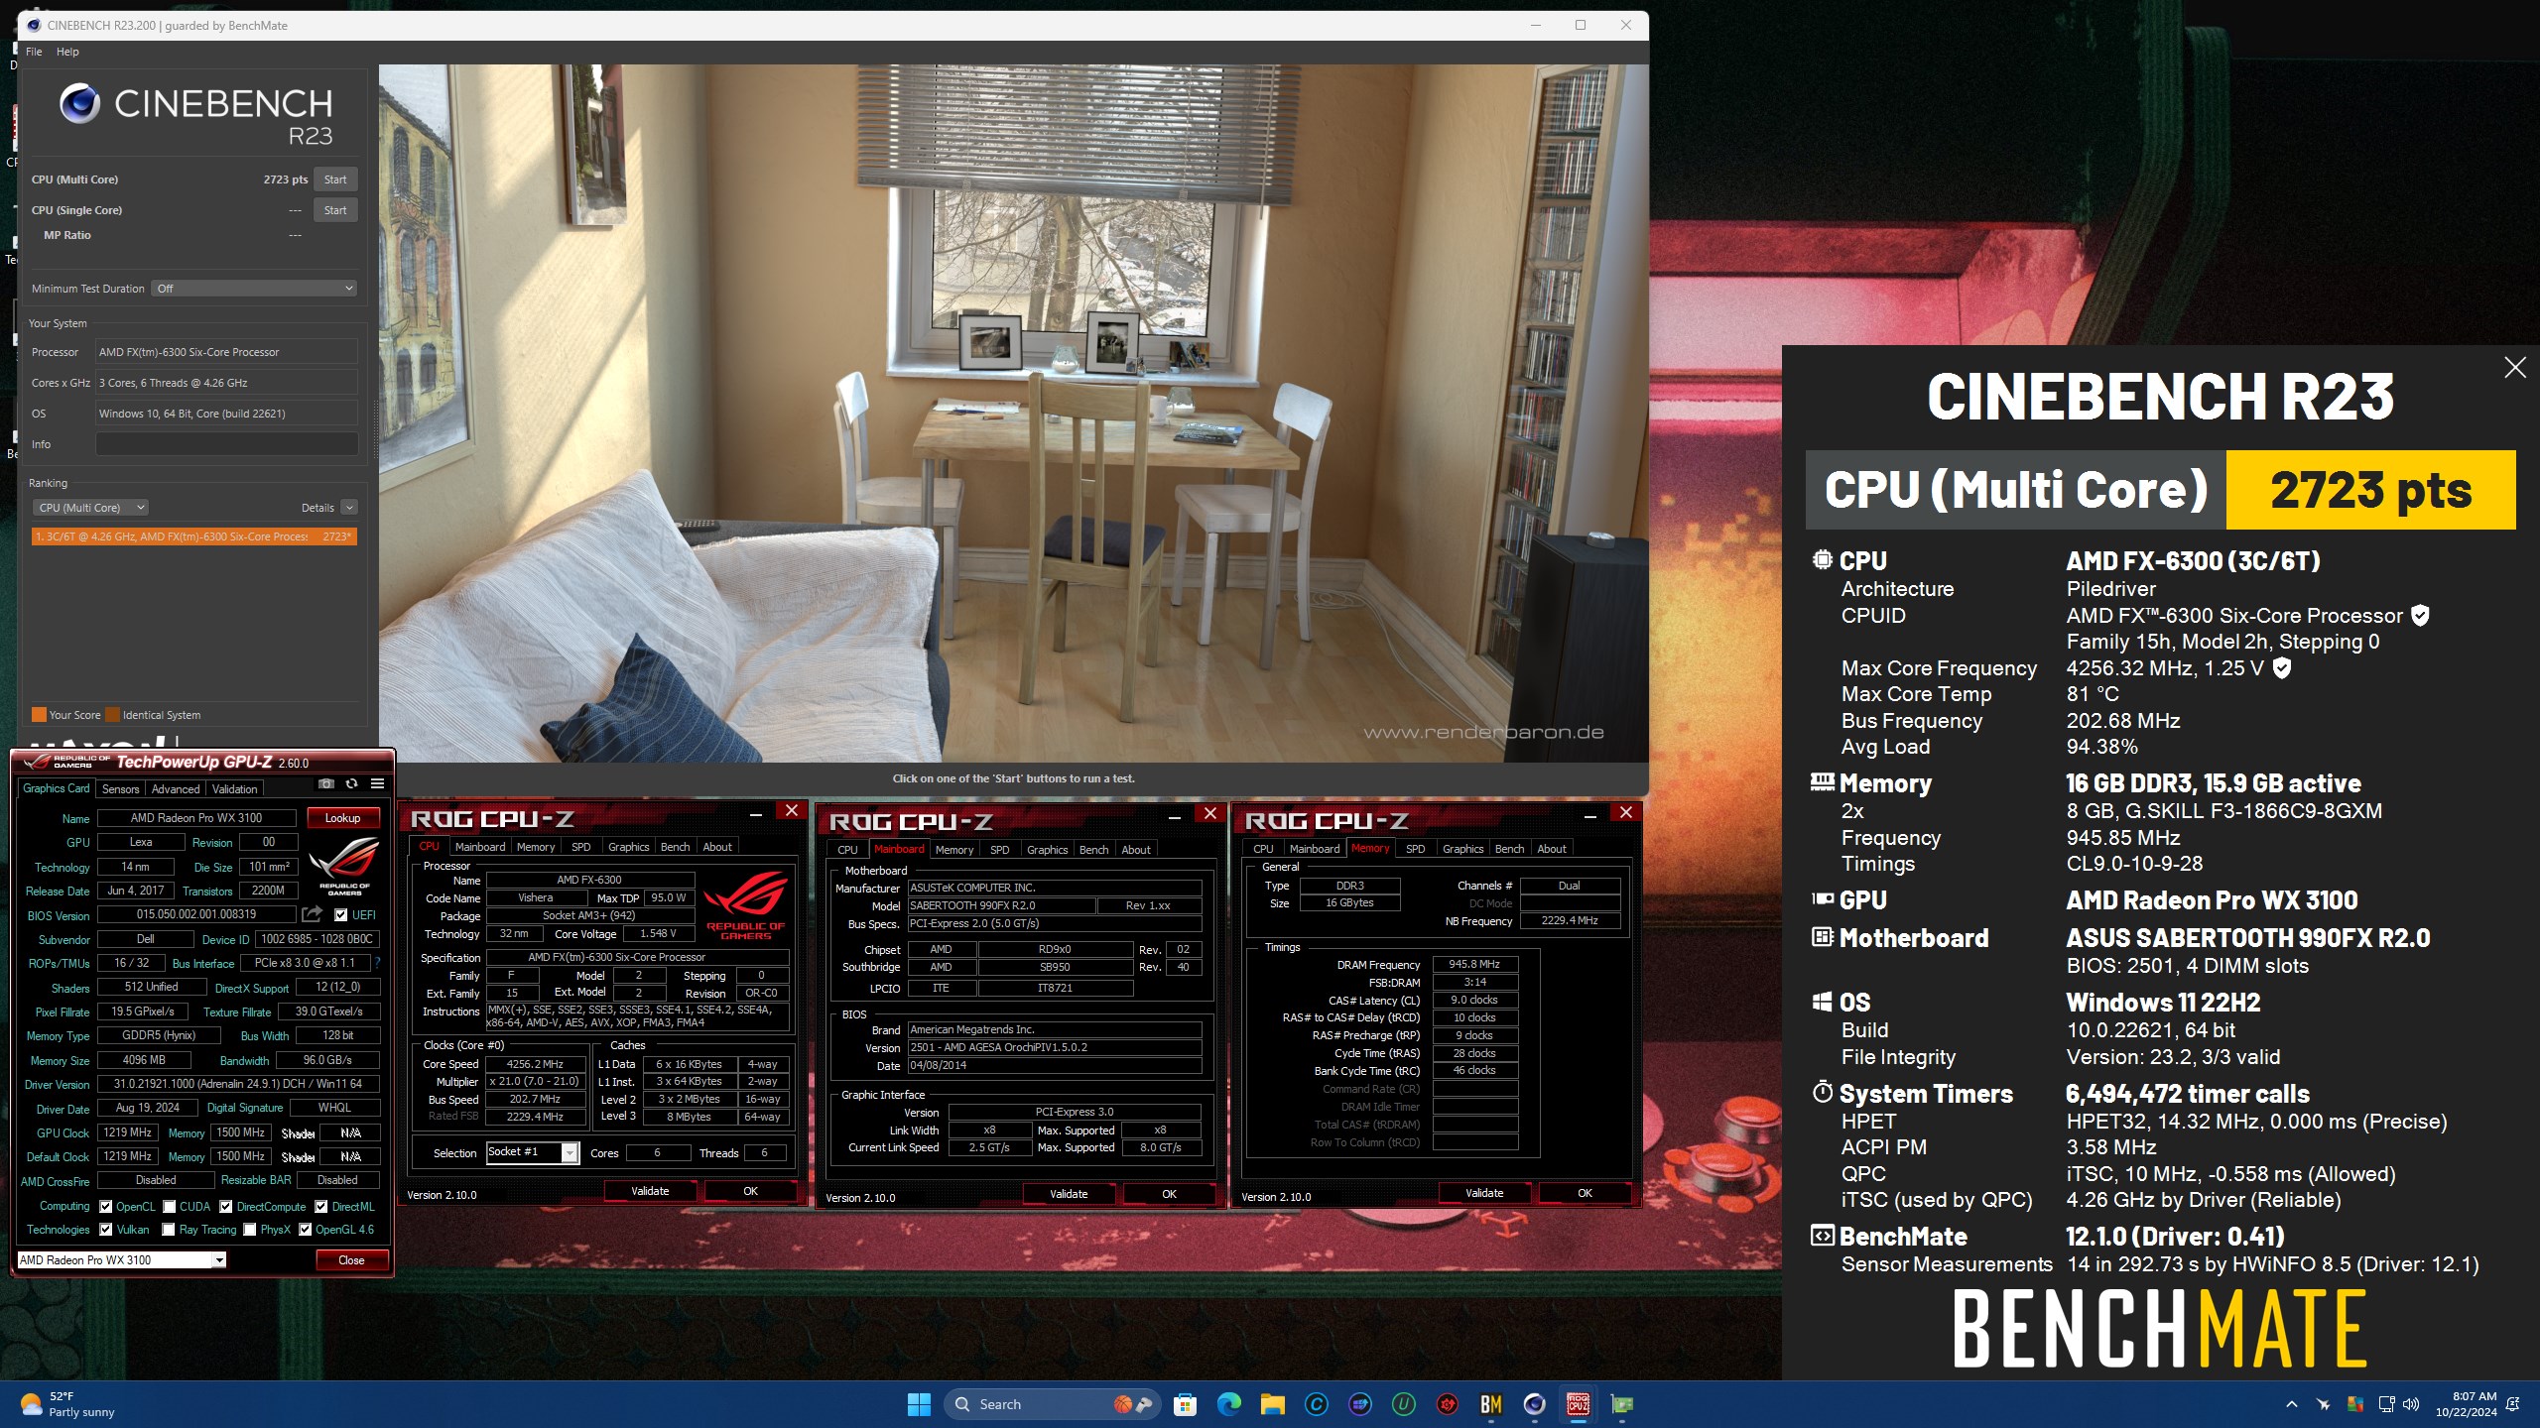Toggle the OpenCL checkbox

[106, 1207]
